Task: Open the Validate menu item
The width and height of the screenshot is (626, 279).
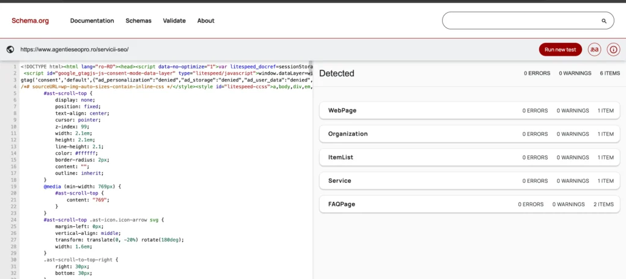Action: [174, 21]
